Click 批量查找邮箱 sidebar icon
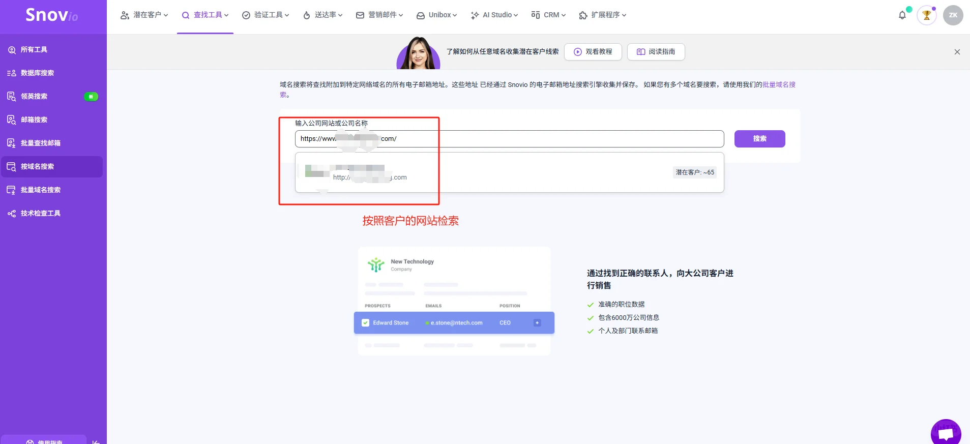970x444 pixels. [12, 143]
